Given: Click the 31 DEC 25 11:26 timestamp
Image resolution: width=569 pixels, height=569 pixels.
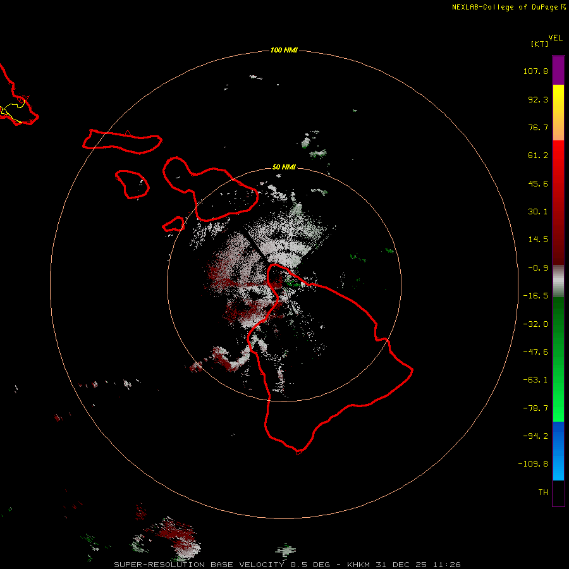Looking at the screenshot, I should tap(419, 565).
